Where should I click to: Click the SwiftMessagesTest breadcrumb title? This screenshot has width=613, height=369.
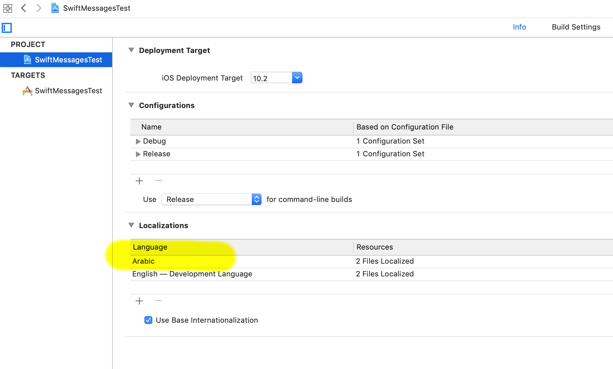(x=97, y=8)
